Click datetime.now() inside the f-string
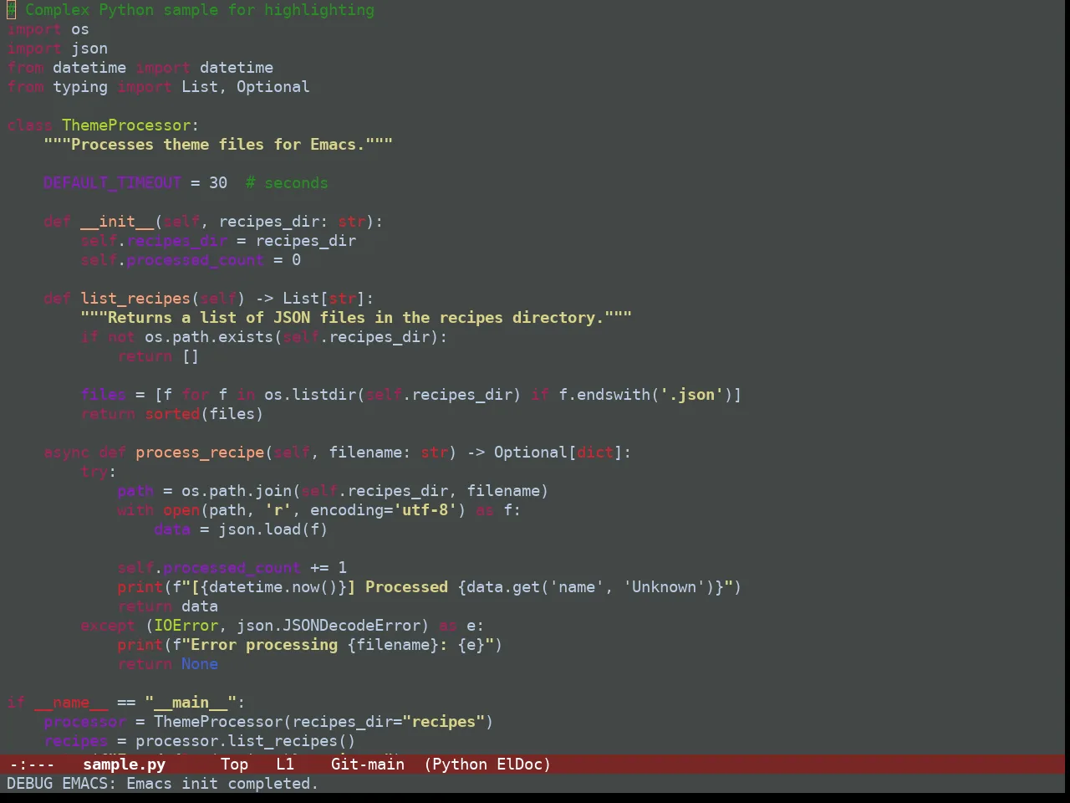 pyautogui.click(x=273, y=587)
